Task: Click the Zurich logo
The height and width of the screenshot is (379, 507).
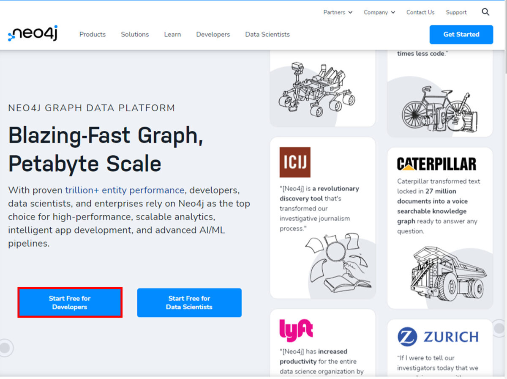Action: [438, 337]
